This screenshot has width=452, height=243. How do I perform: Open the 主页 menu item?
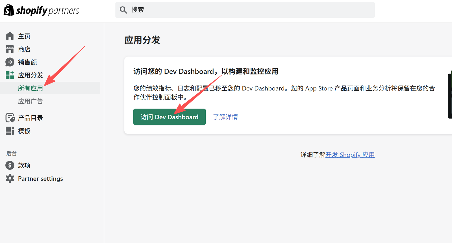[x=24, y=36]
